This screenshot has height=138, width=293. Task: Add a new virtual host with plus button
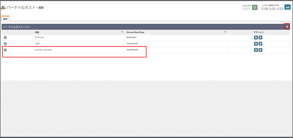point(287,26)
